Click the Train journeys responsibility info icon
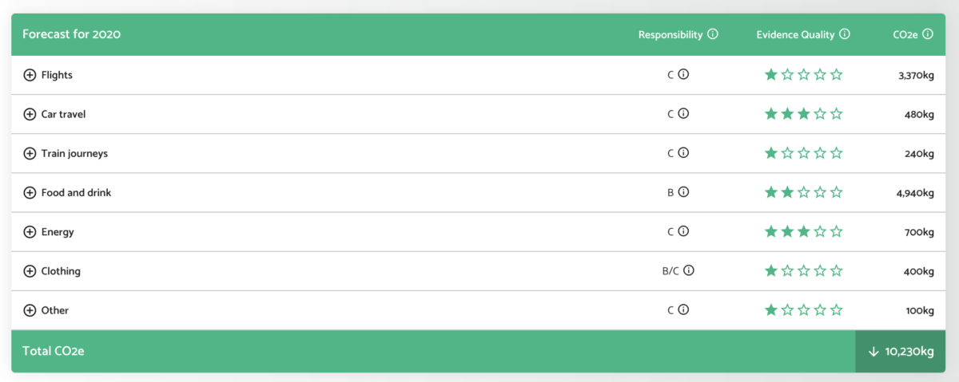This screenshot has height=382, width=959. (x=683, y=153)
